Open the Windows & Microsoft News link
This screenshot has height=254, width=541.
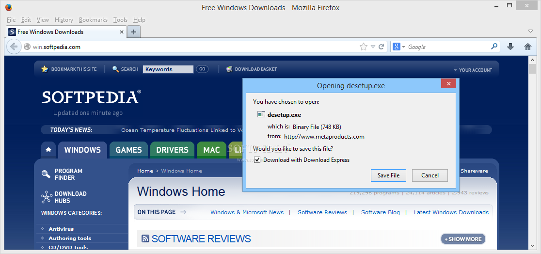tap(247, 212)
